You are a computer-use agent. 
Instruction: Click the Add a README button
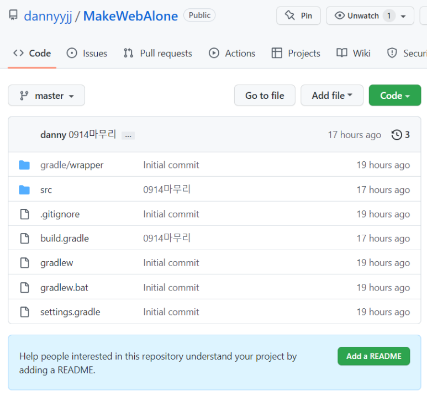[x=373, y=356]
